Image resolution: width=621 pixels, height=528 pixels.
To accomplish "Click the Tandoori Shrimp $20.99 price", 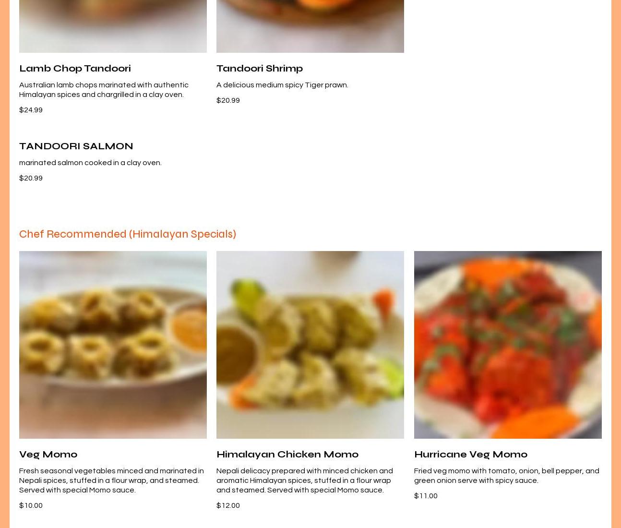I will 228,100.
